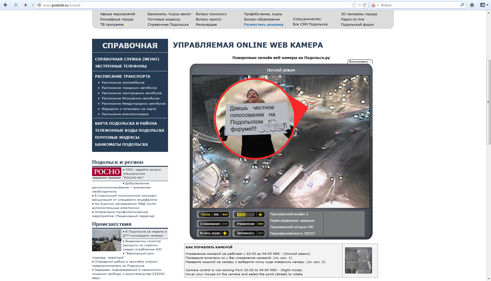Toggle the Поток / JPG stream switch

pos(225,214)
